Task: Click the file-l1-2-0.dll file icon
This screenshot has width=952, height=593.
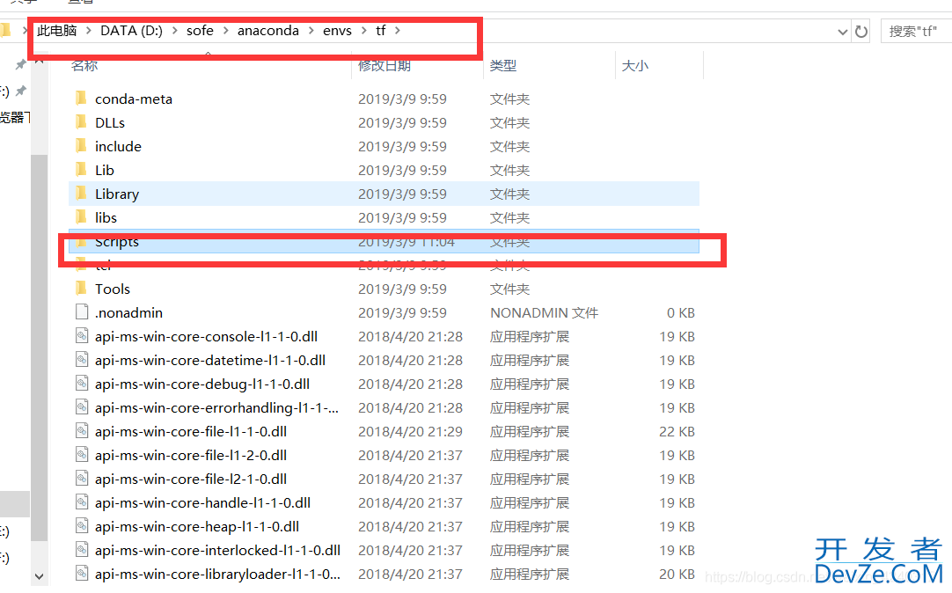Action: coord(81,454)
